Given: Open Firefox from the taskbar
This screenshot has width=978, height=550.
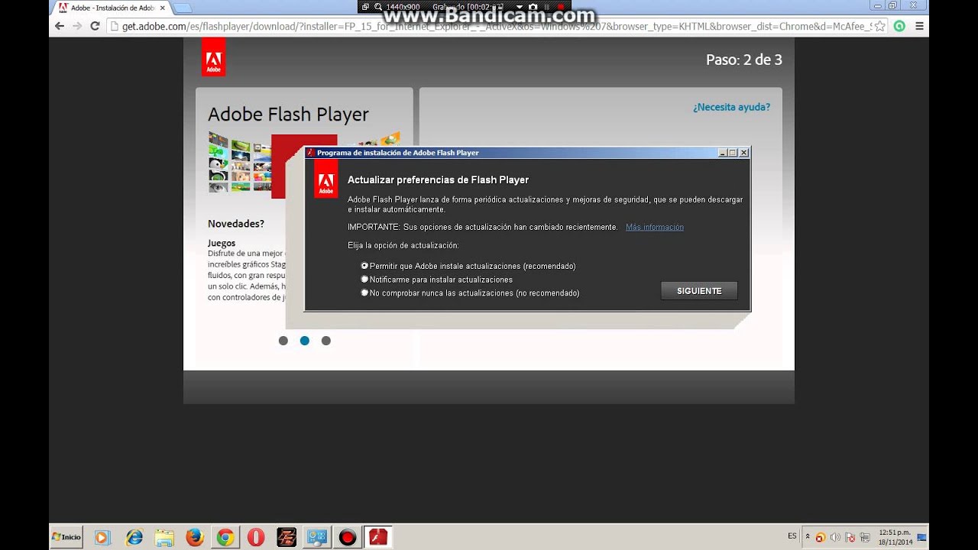Looking at the screenshot, I should point(195,538).
